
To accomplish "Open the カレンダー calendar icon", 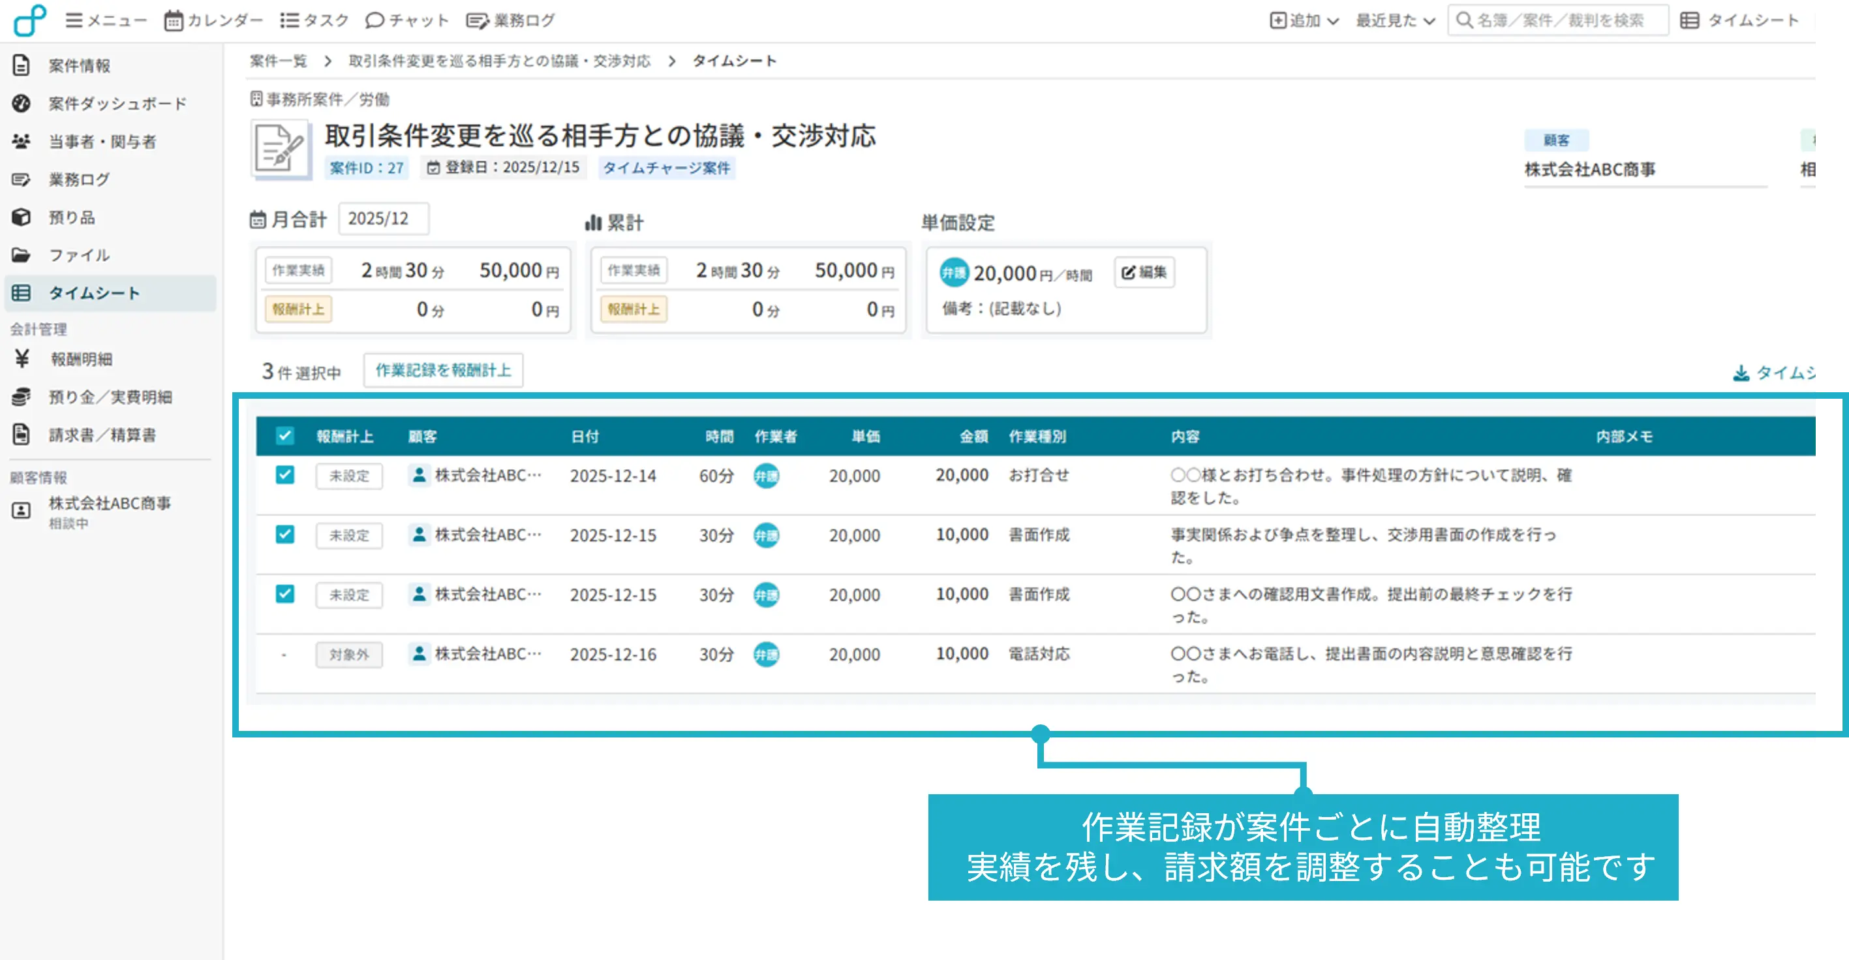I will 173,21.
